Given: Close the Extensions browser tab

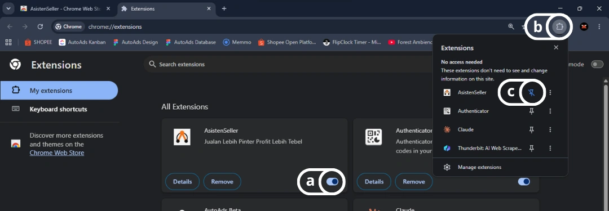Looking at the screenshot, I should pyautogui.click(x=209, y=8).
